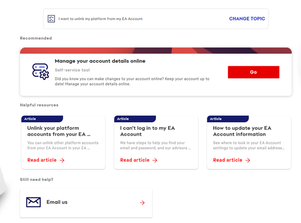Click Read article under Unlink your platform
Viewport: 301px width, 223px height.
coord(42,160)
